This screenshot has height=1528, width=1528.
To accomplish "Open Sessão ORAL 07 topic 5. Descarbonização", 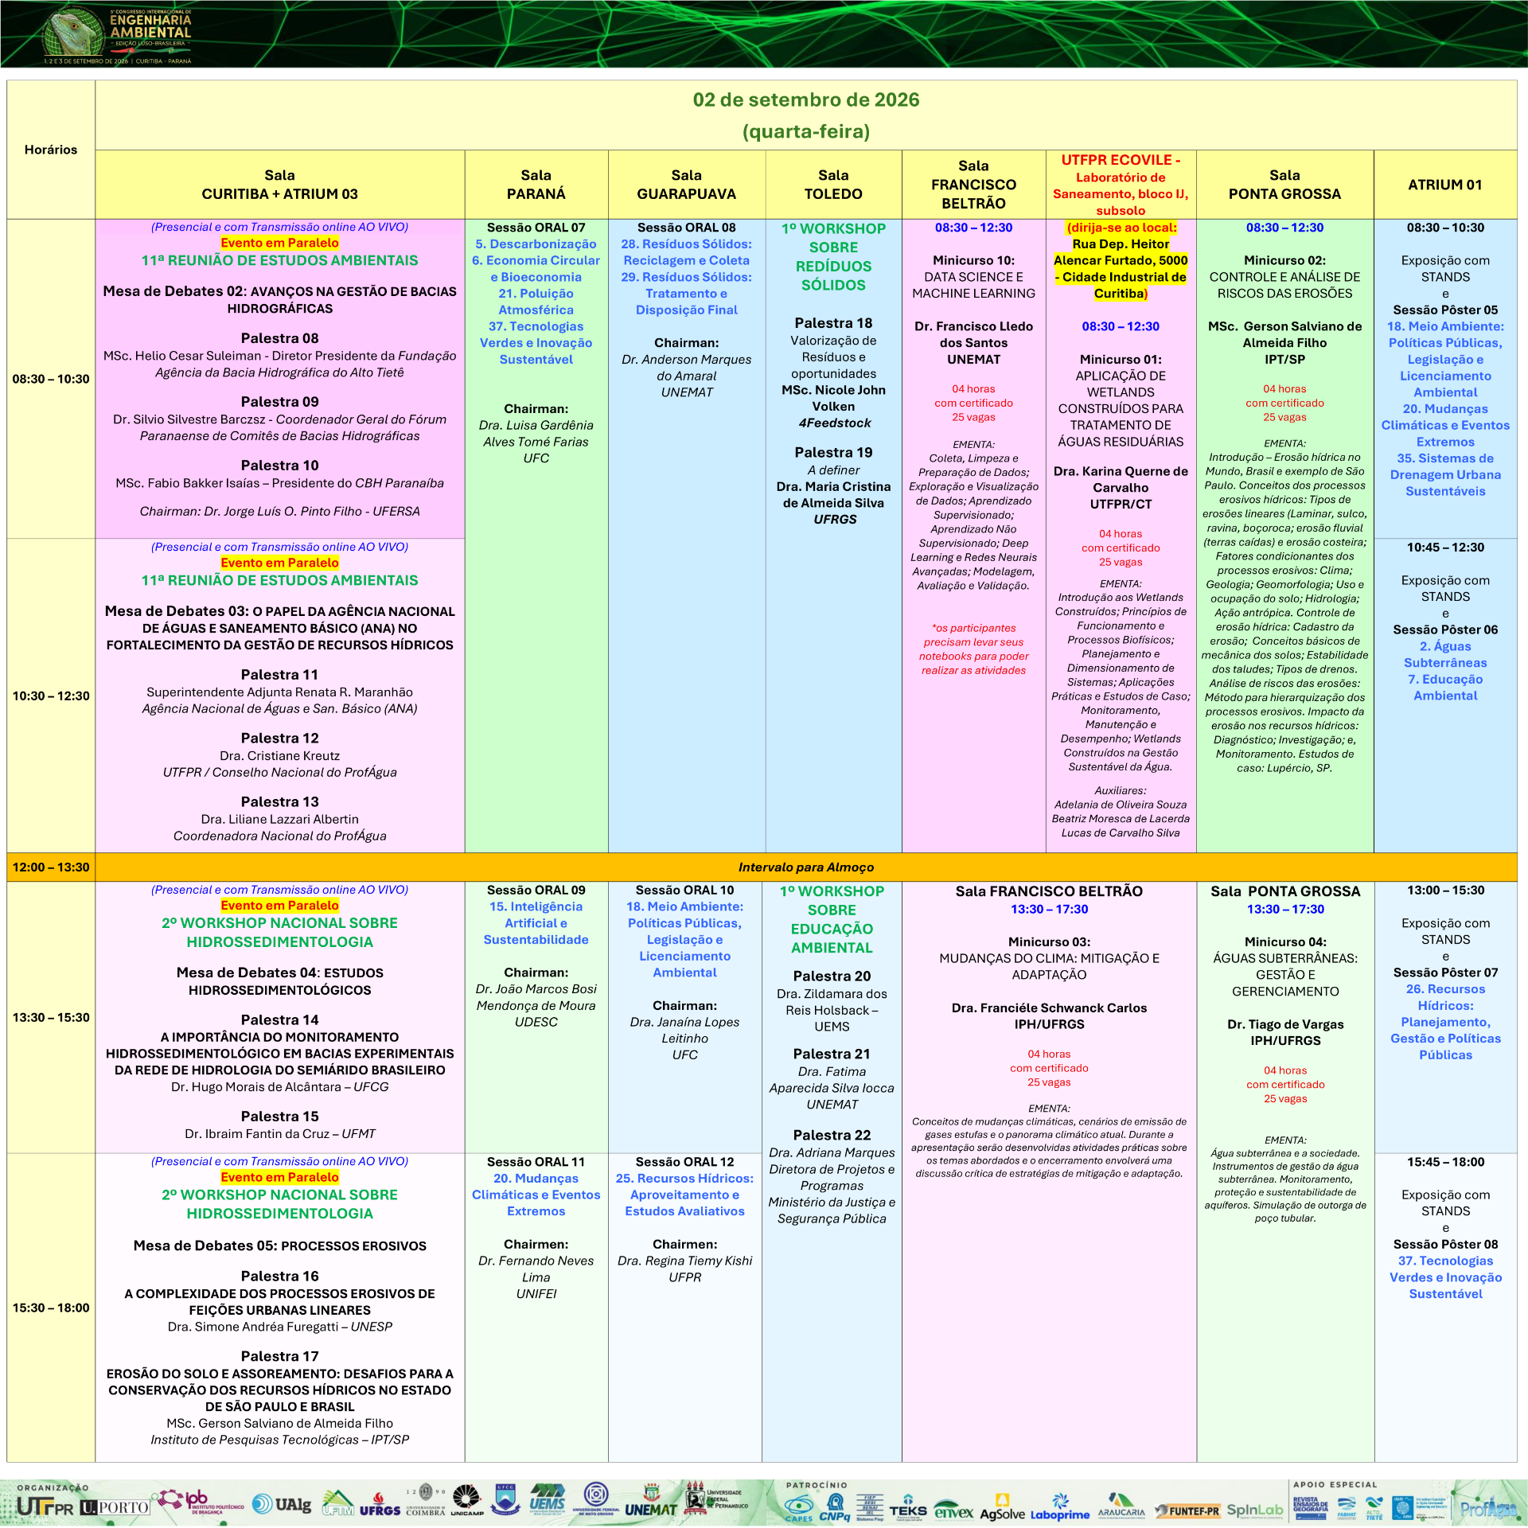I will coord(536,244).
